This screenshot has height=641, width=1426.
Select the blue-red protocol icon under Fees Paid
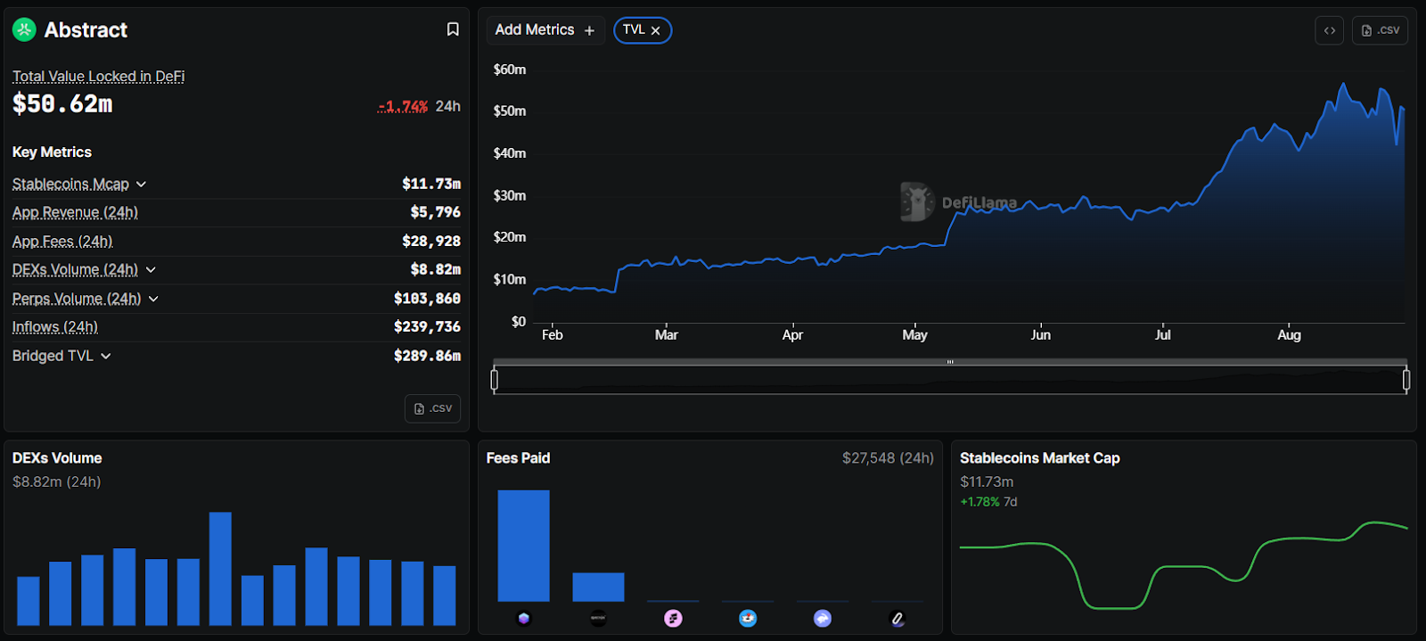pyautogui.click(x=748, y=618)
